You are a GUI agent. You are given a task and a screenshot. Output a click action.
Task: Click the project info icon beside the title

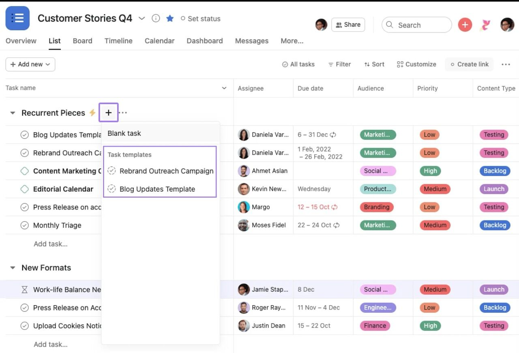pos(156,18)
